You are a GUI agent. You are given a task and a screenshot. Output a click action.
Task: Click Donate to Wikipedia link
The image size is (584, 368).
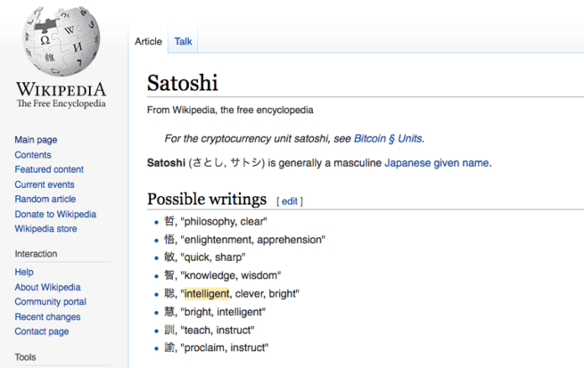point(55,214)
